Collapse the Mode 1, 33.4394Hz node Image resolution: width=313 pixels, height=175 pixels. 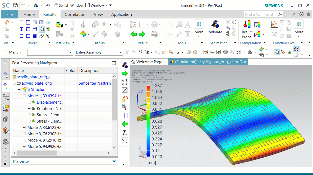pos(24,96)
